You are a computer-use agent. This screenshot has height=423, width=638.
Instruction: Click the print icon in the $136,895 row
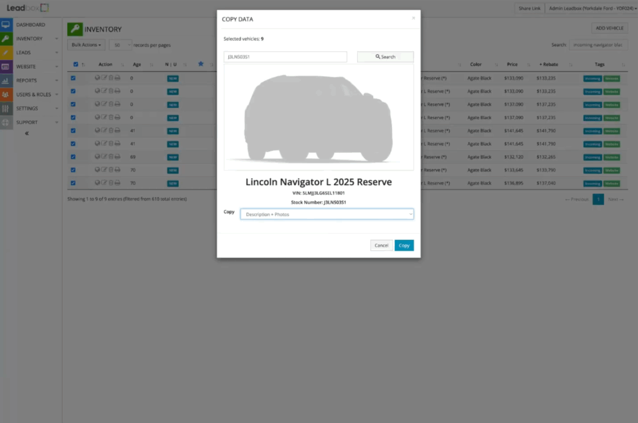point(117,183)
